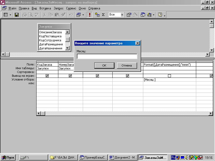Click the View datasheet icon
This screenshot has width=215, height=161.
coord(6,15)
